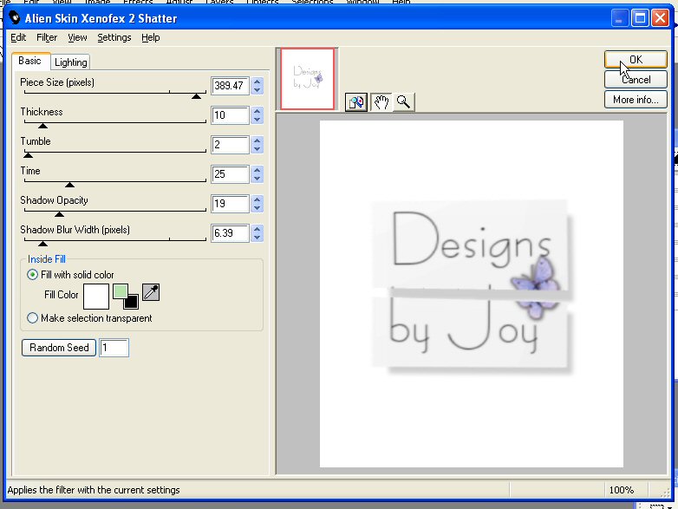Select the hand pan tool
The height and width of the screenshot is (509, 678).
(381, 102)
